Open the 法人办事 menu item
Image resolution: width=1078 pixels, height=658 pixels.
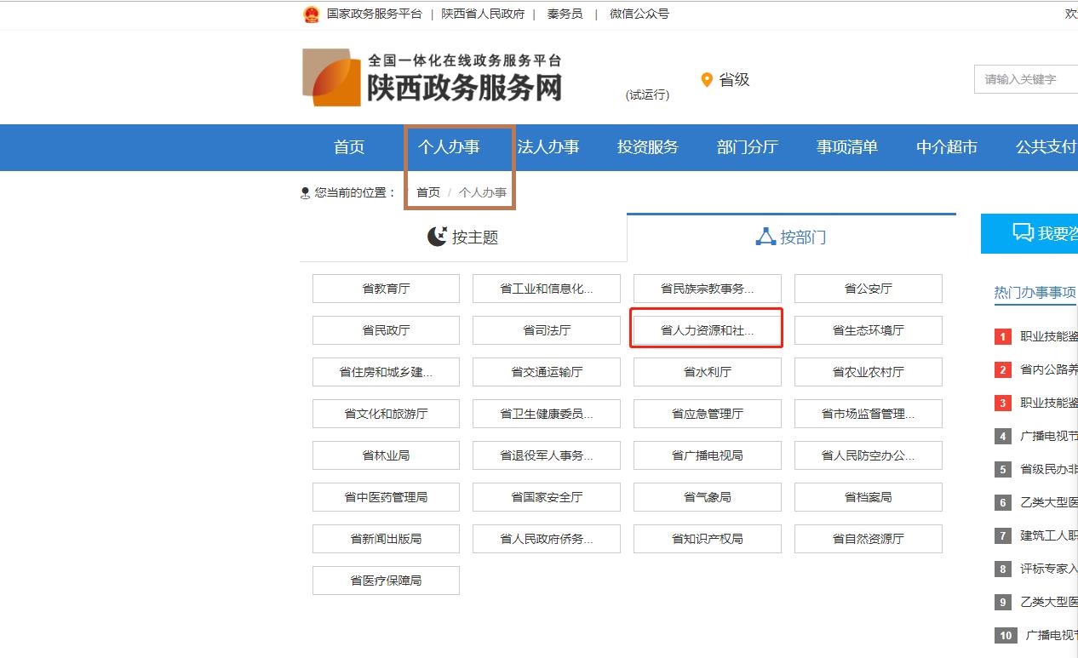point(548,147)
